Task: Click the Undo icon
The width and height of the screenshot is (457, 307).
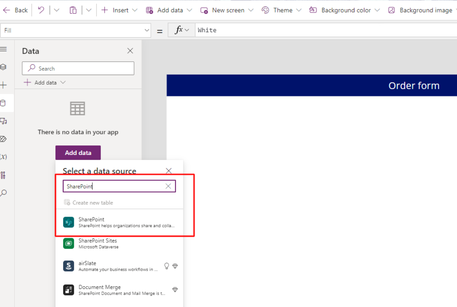Action: [41, 10]
